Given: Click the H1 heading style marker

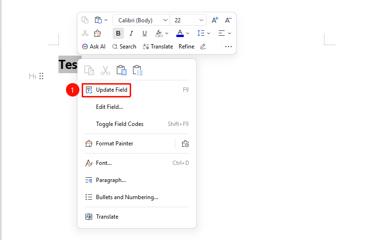Looking at the screenshot, I should pyautogui.click(x=33, y=77).
